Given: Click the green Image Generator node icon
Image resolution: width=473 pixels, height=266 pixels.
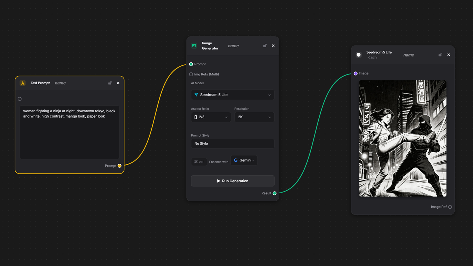Looking at the screenshot, I should coord(194,46).
